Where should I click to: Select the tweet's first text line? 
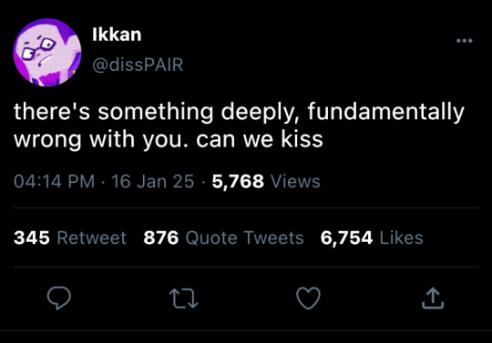(239, 113)
